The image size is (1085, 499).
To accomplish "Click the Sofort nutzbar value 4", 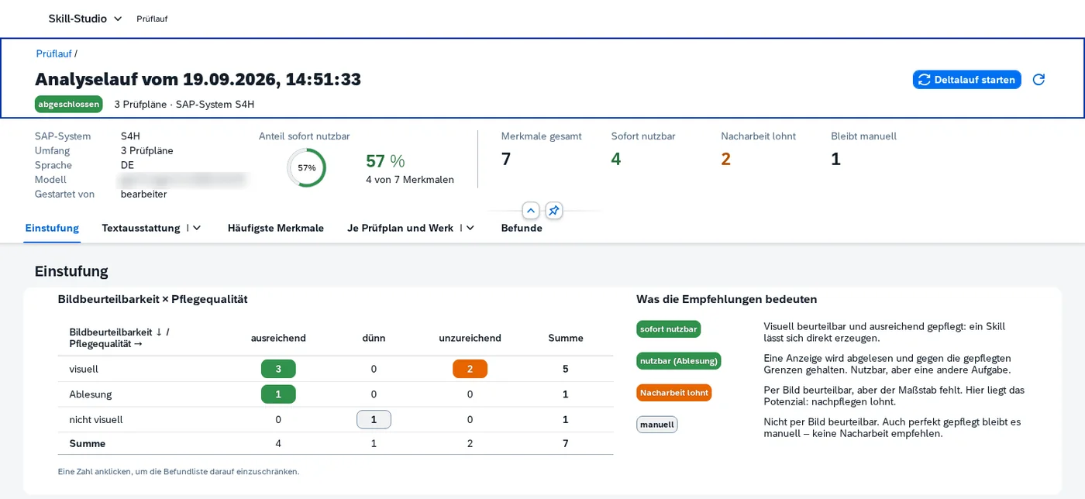I will pyautogui.click(x=616, y=159).
